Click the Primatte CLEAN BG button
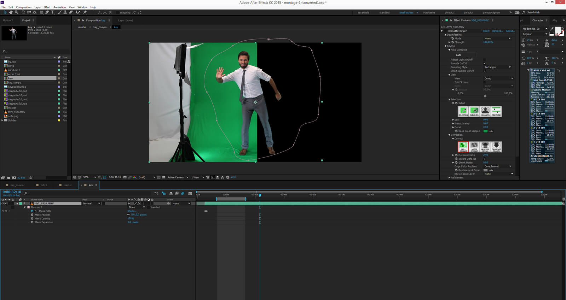Viewport: 566px width, 300px height. tap(474, 112)
